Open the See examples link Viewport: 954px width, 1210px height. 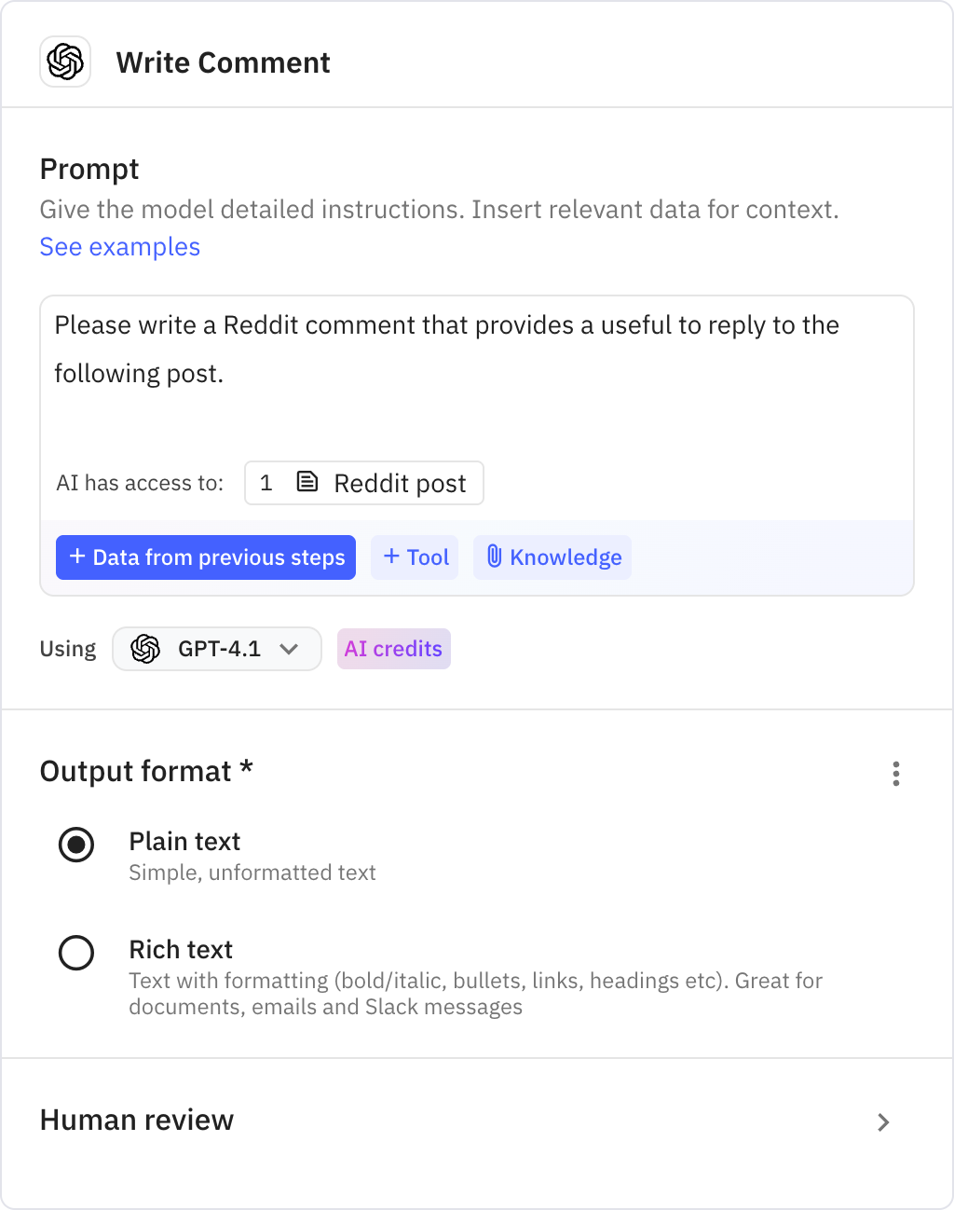point(119,247)
